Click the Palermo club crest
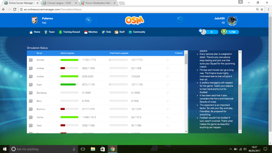 (34, 20)
